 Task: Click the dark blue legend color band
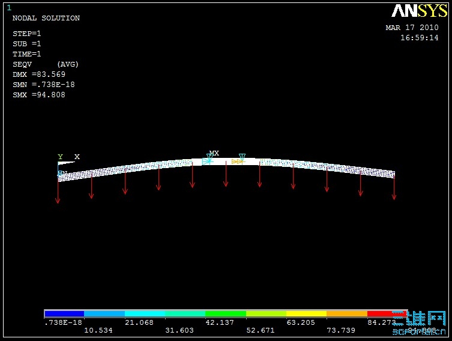(x=64, y=313)
